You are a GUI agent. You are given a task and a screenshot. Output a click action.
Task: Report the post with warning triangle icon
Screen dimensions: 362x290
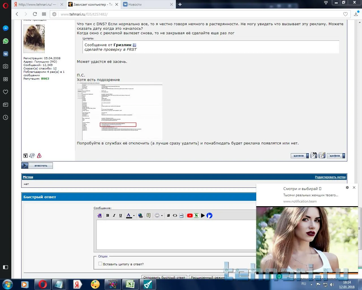click(39, 155)
